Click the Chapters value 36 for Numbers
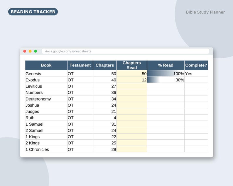 click(x=105, y=92)
